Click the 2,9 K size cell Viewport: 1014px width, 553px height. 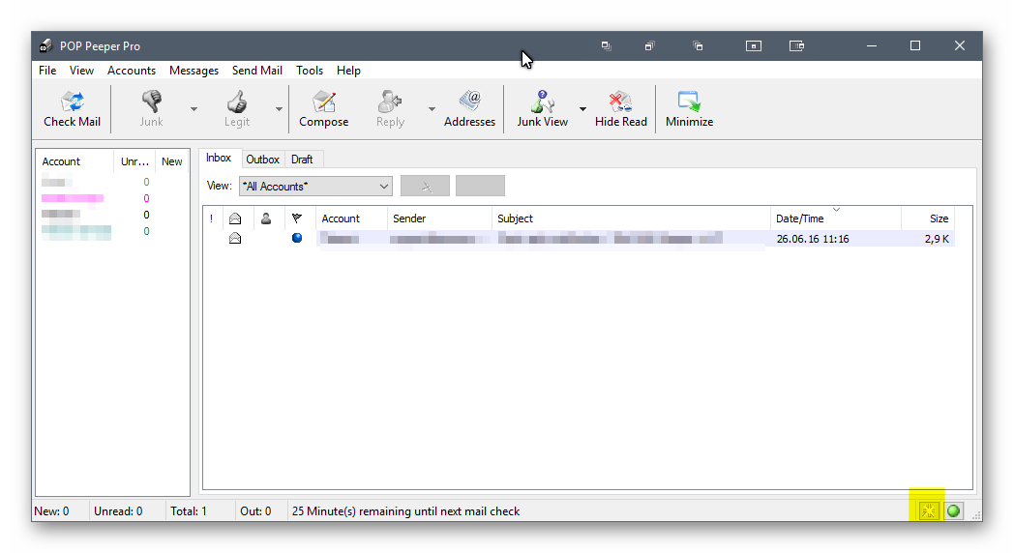(937, 239)
